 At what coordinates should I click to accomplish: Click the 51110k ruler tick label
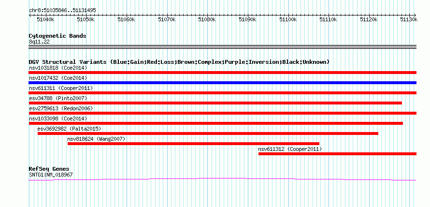328,19
